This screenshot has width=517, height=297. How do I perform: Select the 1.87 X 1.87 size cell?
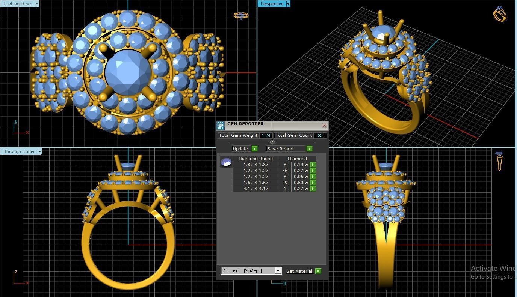(255, 165)
